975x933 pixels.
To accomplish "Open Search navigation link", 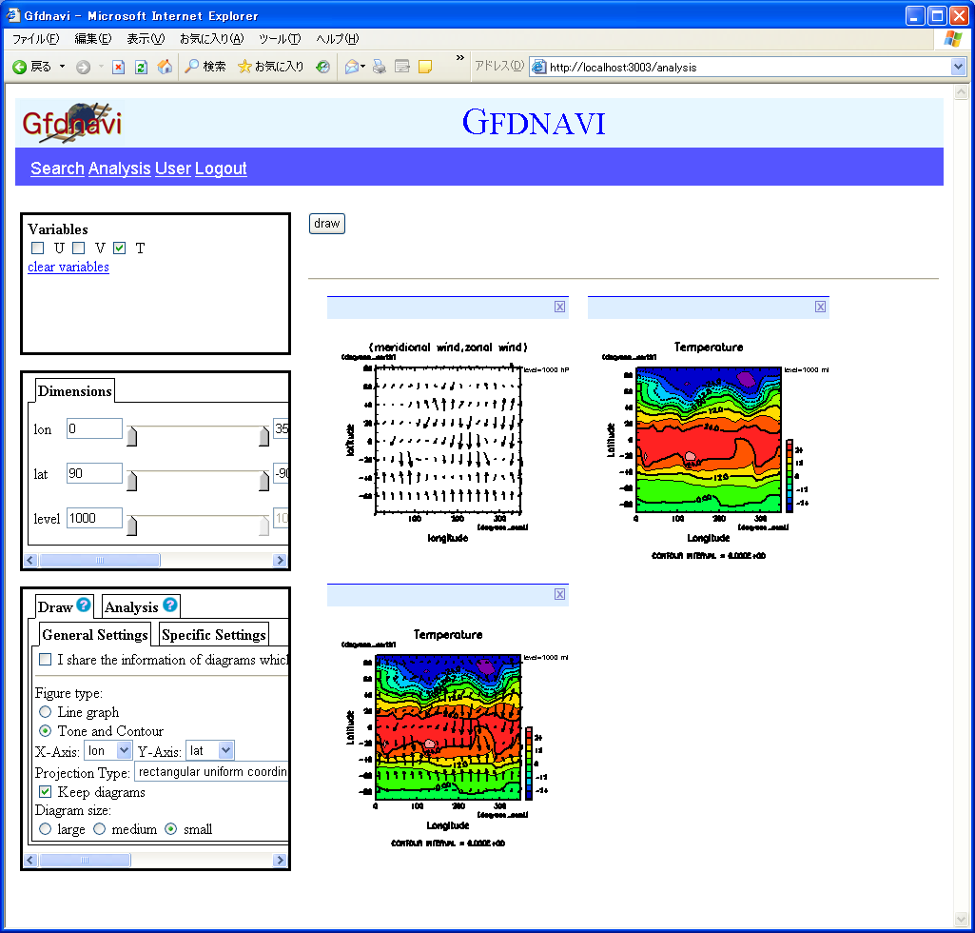I will 57,169.
